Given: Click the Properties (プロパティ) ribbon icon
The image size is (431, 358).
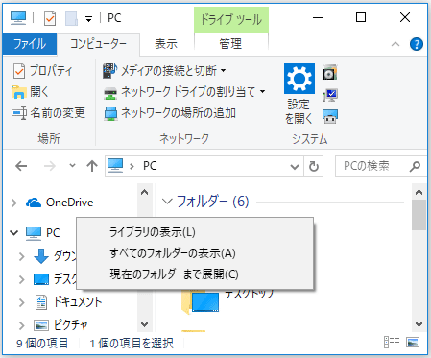Looking at the screenshot, I should click(19, 71).
